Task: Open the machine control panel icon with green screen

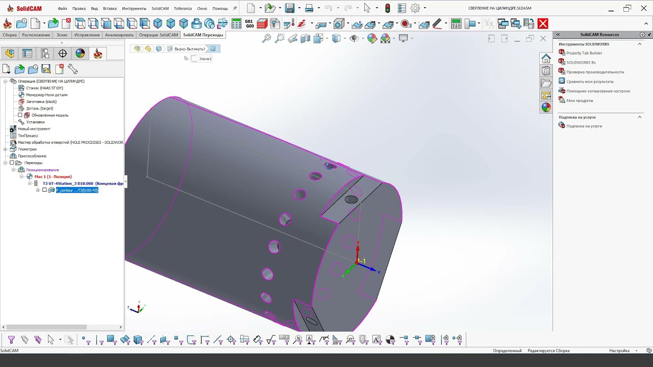Action: (456, 23)
